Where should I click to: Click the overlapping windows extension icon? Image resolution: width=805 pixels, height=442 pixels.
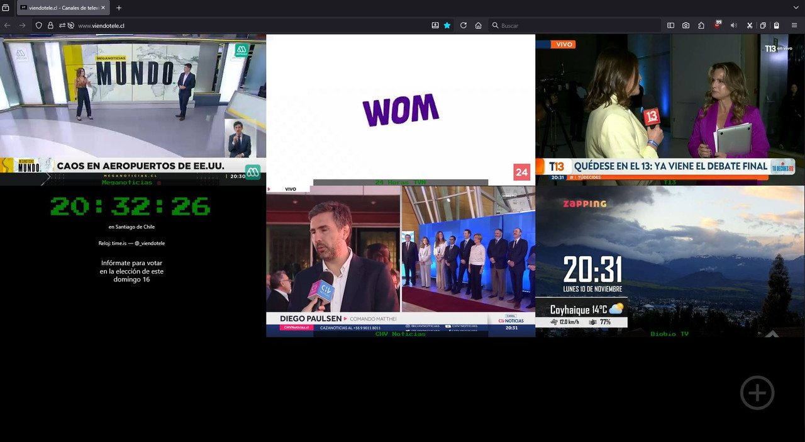click(763, 25)
